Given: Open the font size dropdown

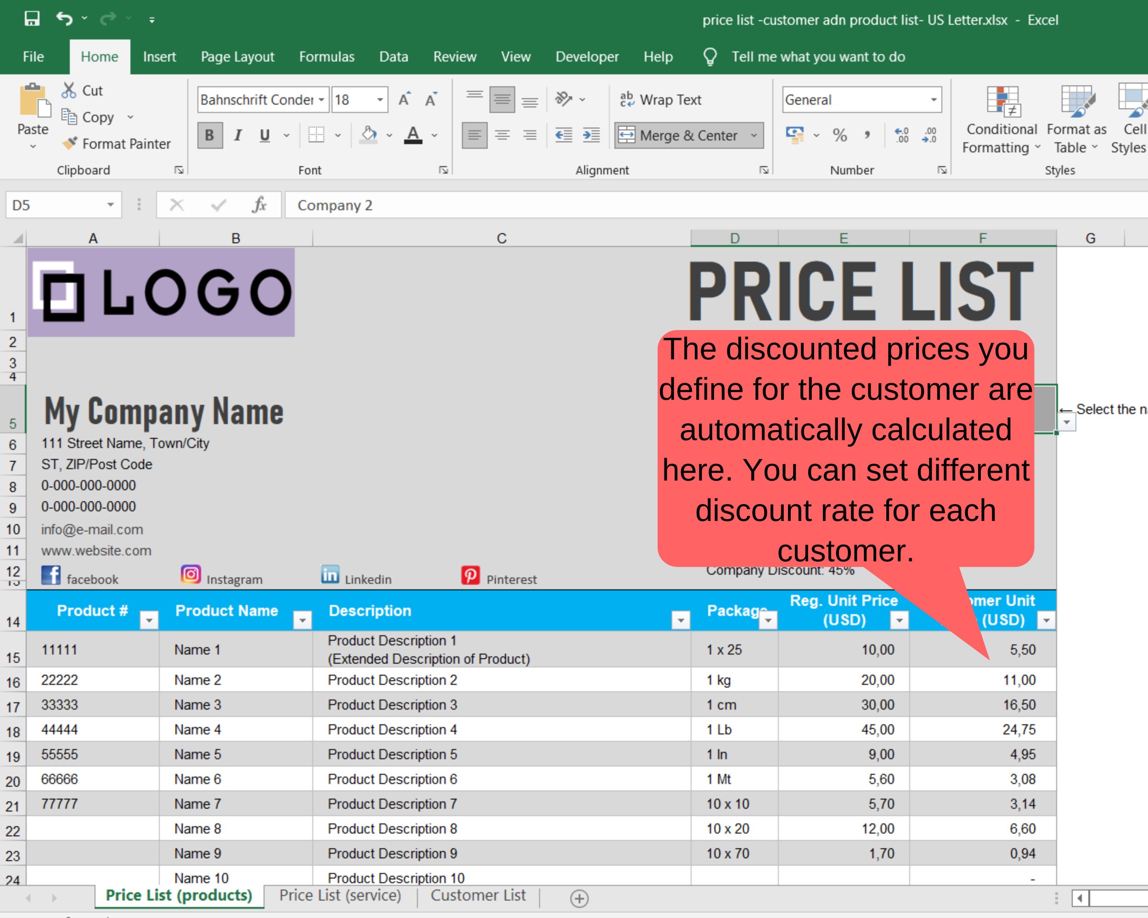Looking at the screenshot, I should (380, 100).
